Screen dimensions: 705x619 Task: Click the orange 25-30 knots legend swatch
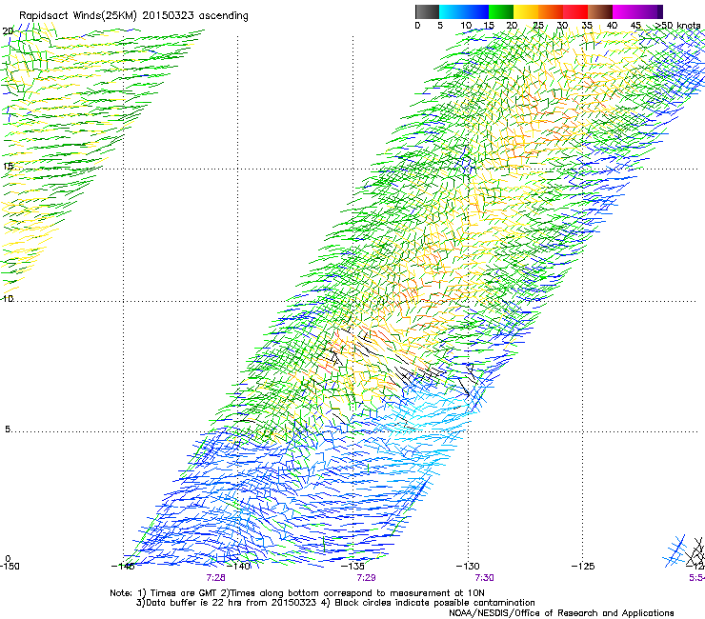(x=551, y=11)
